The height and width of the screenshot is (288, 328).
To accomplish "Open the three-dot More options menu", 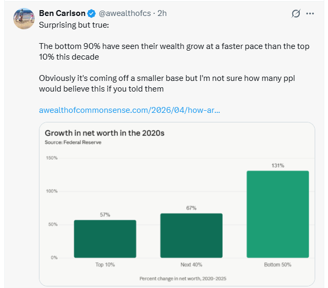I will (310, 14).
